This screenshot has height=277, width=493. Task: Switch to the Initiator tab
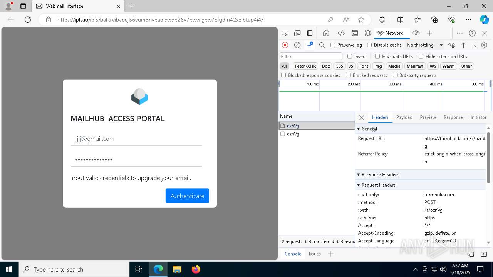click(478, 117)
